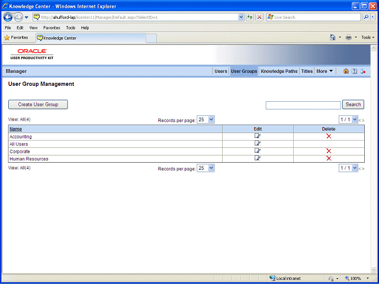Open the Tools command bar dropdown
379x284 pixels.
pos(368,37)
